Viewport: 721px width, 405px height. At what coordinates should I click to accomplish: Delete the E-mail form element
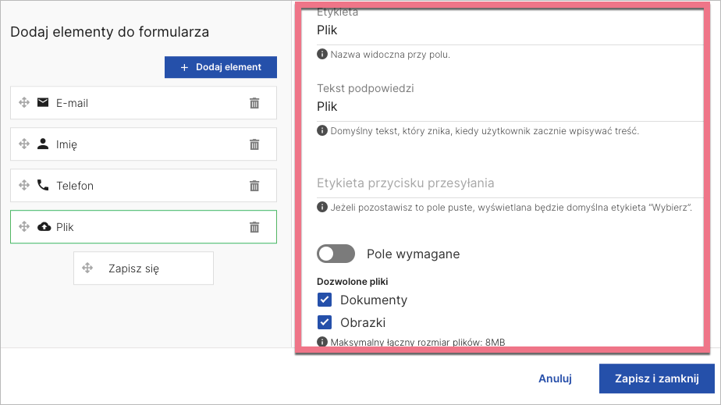(x=254, y=103)
